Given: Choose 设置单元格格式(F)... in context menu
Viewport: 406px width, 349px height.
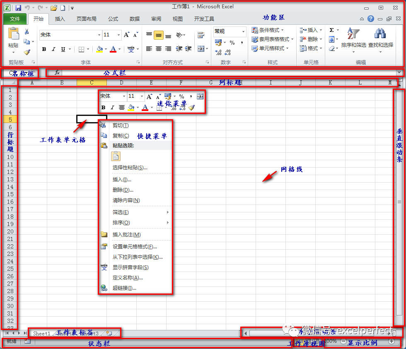Looking at the screenshot, I should pyautogui.click(x=135, y=247).
